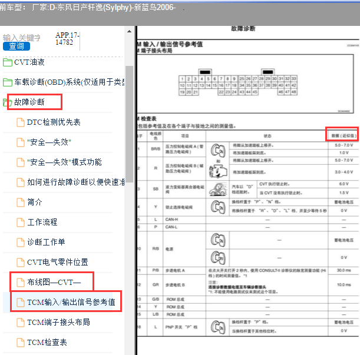Image resolution: width=360 pixels, height=355 pixels.
Task: Click the CAN-H table cell
Action: 184,220
